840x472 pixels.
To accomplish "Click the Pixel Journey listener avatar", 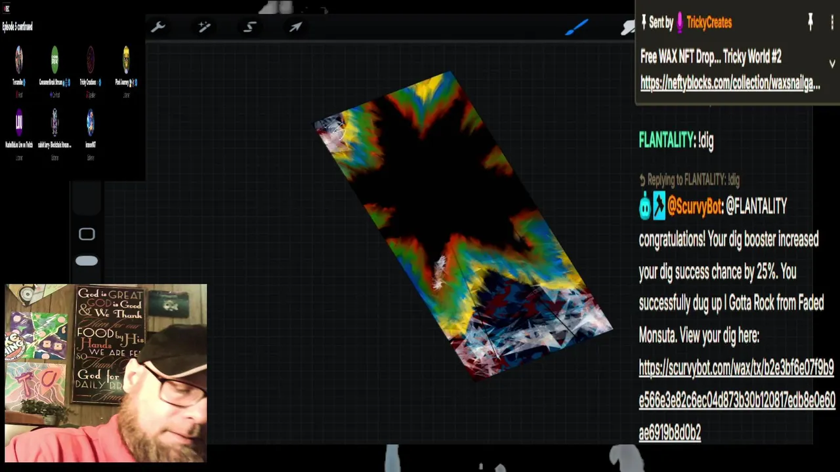I will (126, 60).
